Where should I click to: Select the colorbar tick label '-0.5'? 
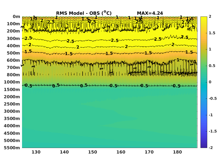[213, 98]
